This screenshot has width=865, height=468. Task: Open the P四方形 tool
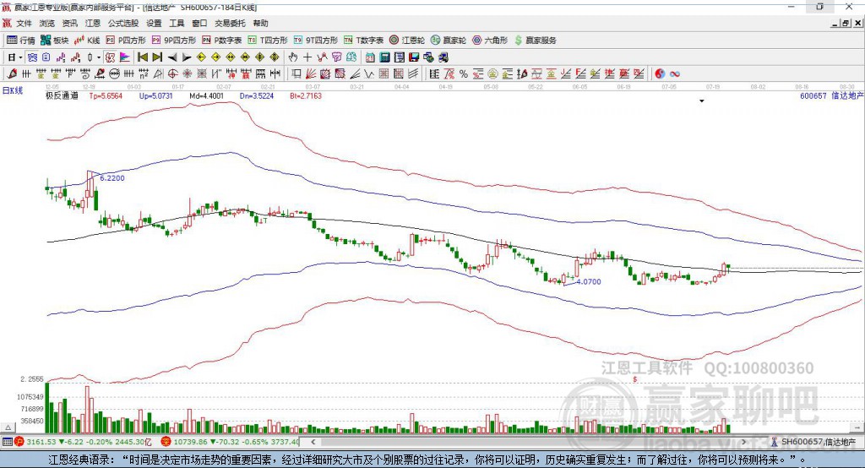point(126,41)
